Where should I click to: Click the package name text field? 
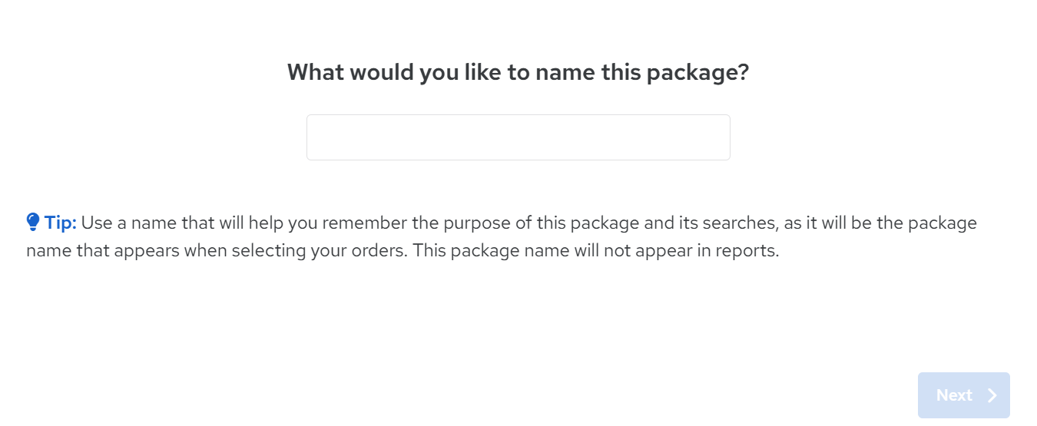pyautogui.click(x=518, y=137)
